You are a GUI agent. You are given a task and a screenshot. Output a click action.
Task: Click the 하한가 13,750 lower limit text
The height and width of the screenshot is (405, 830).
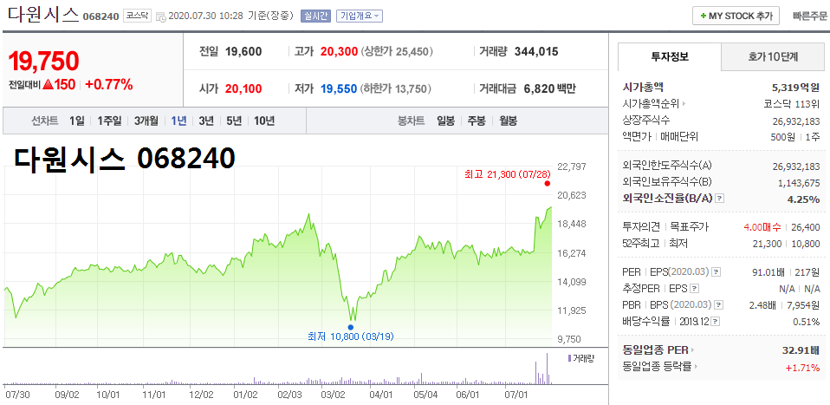pos(395,88)
